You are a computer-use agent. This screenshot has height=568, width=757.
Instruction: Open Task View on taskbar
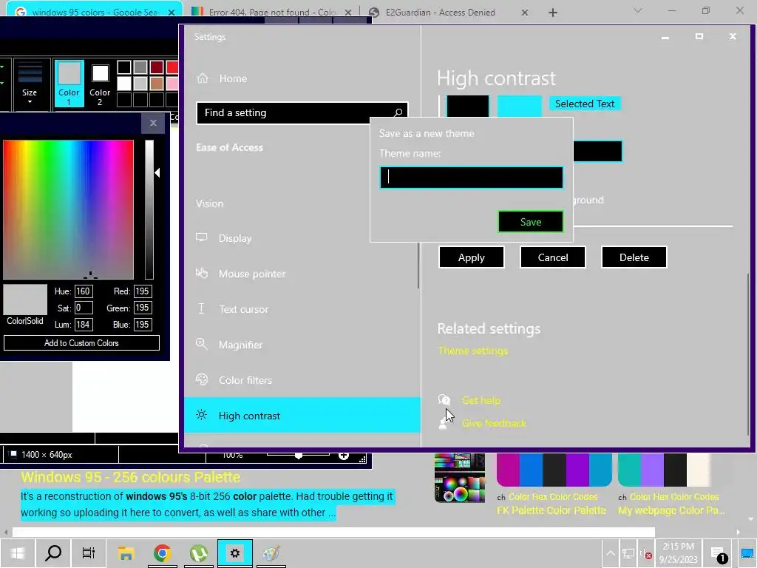click(89, 553)
